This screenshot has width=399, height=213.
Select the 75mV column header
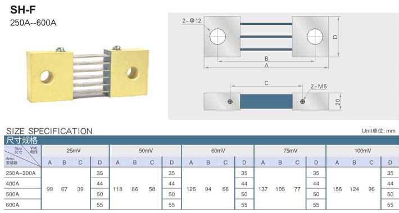(291, 151)
